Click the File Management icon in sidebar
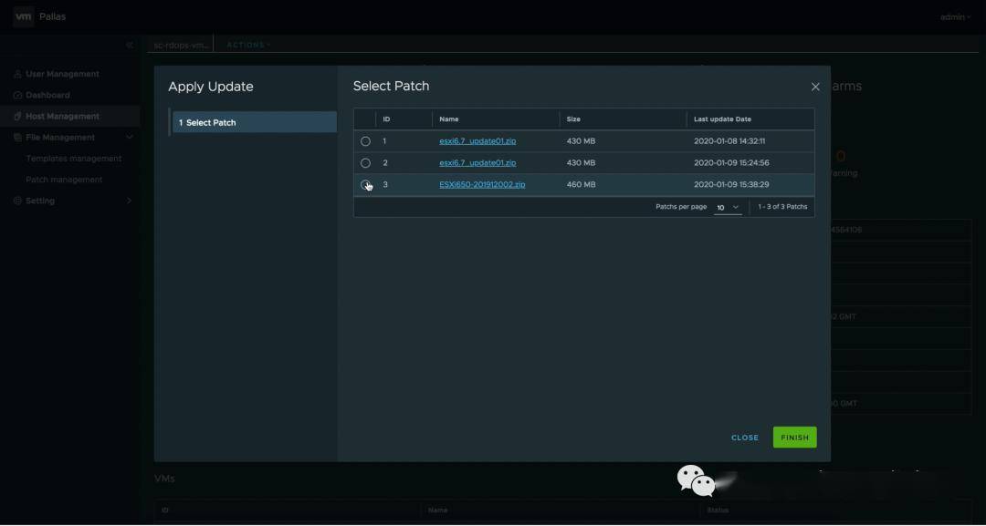 (17, 138)
